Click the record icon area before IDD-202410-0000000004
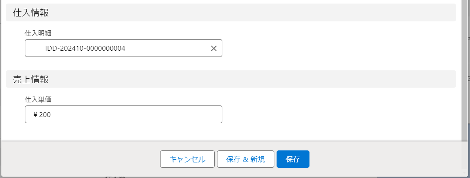470x178 pixels. [x=36, y=49]
